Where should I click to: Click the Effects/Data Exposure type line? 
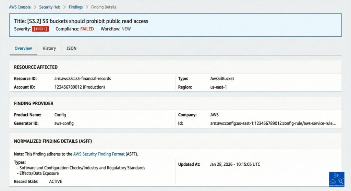[x=38, y=173]
